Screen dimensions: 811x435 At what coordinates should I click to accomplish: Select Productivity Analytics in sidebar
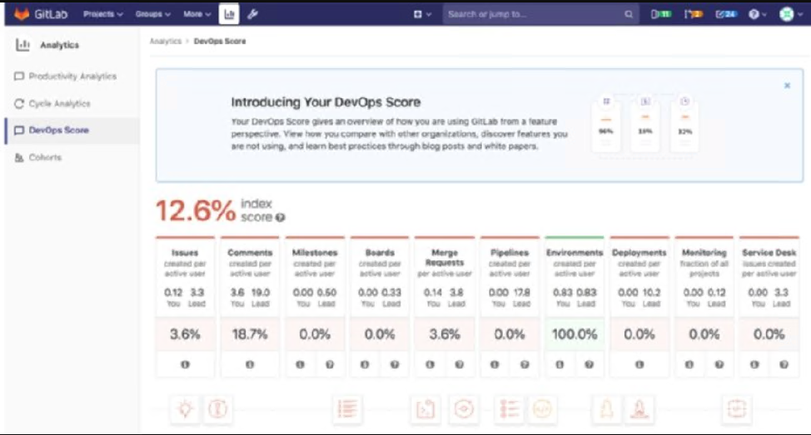[x=72, y=77]
